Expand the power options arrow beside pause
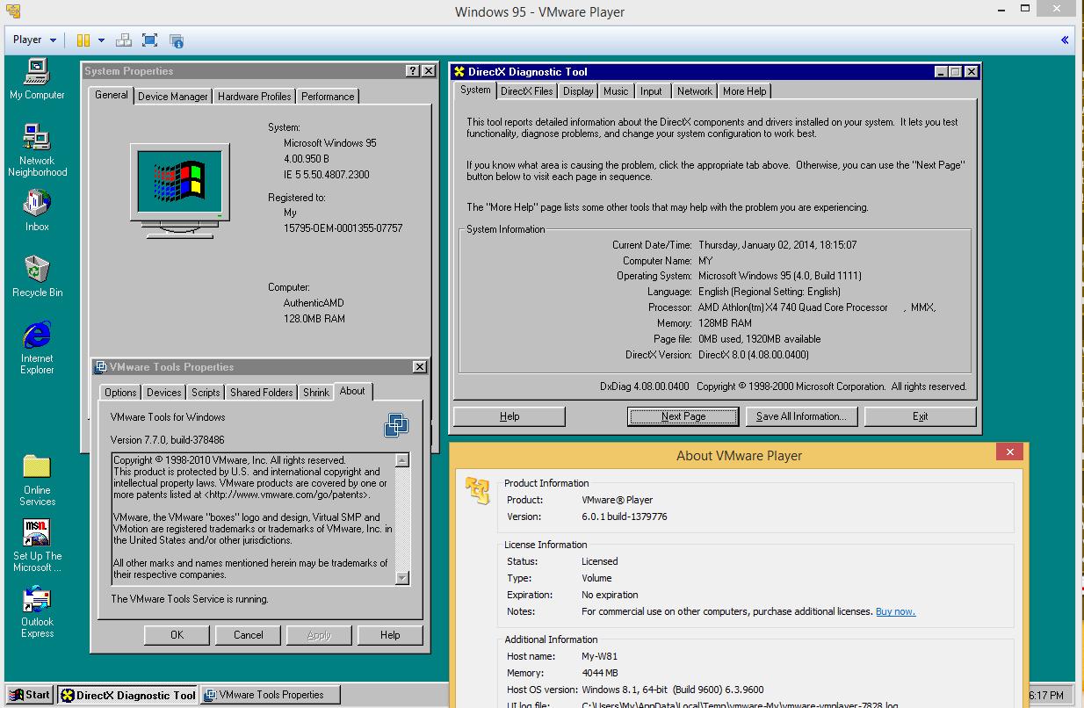The width and height of the screenshot is (1084, 708). click(101, 40)
